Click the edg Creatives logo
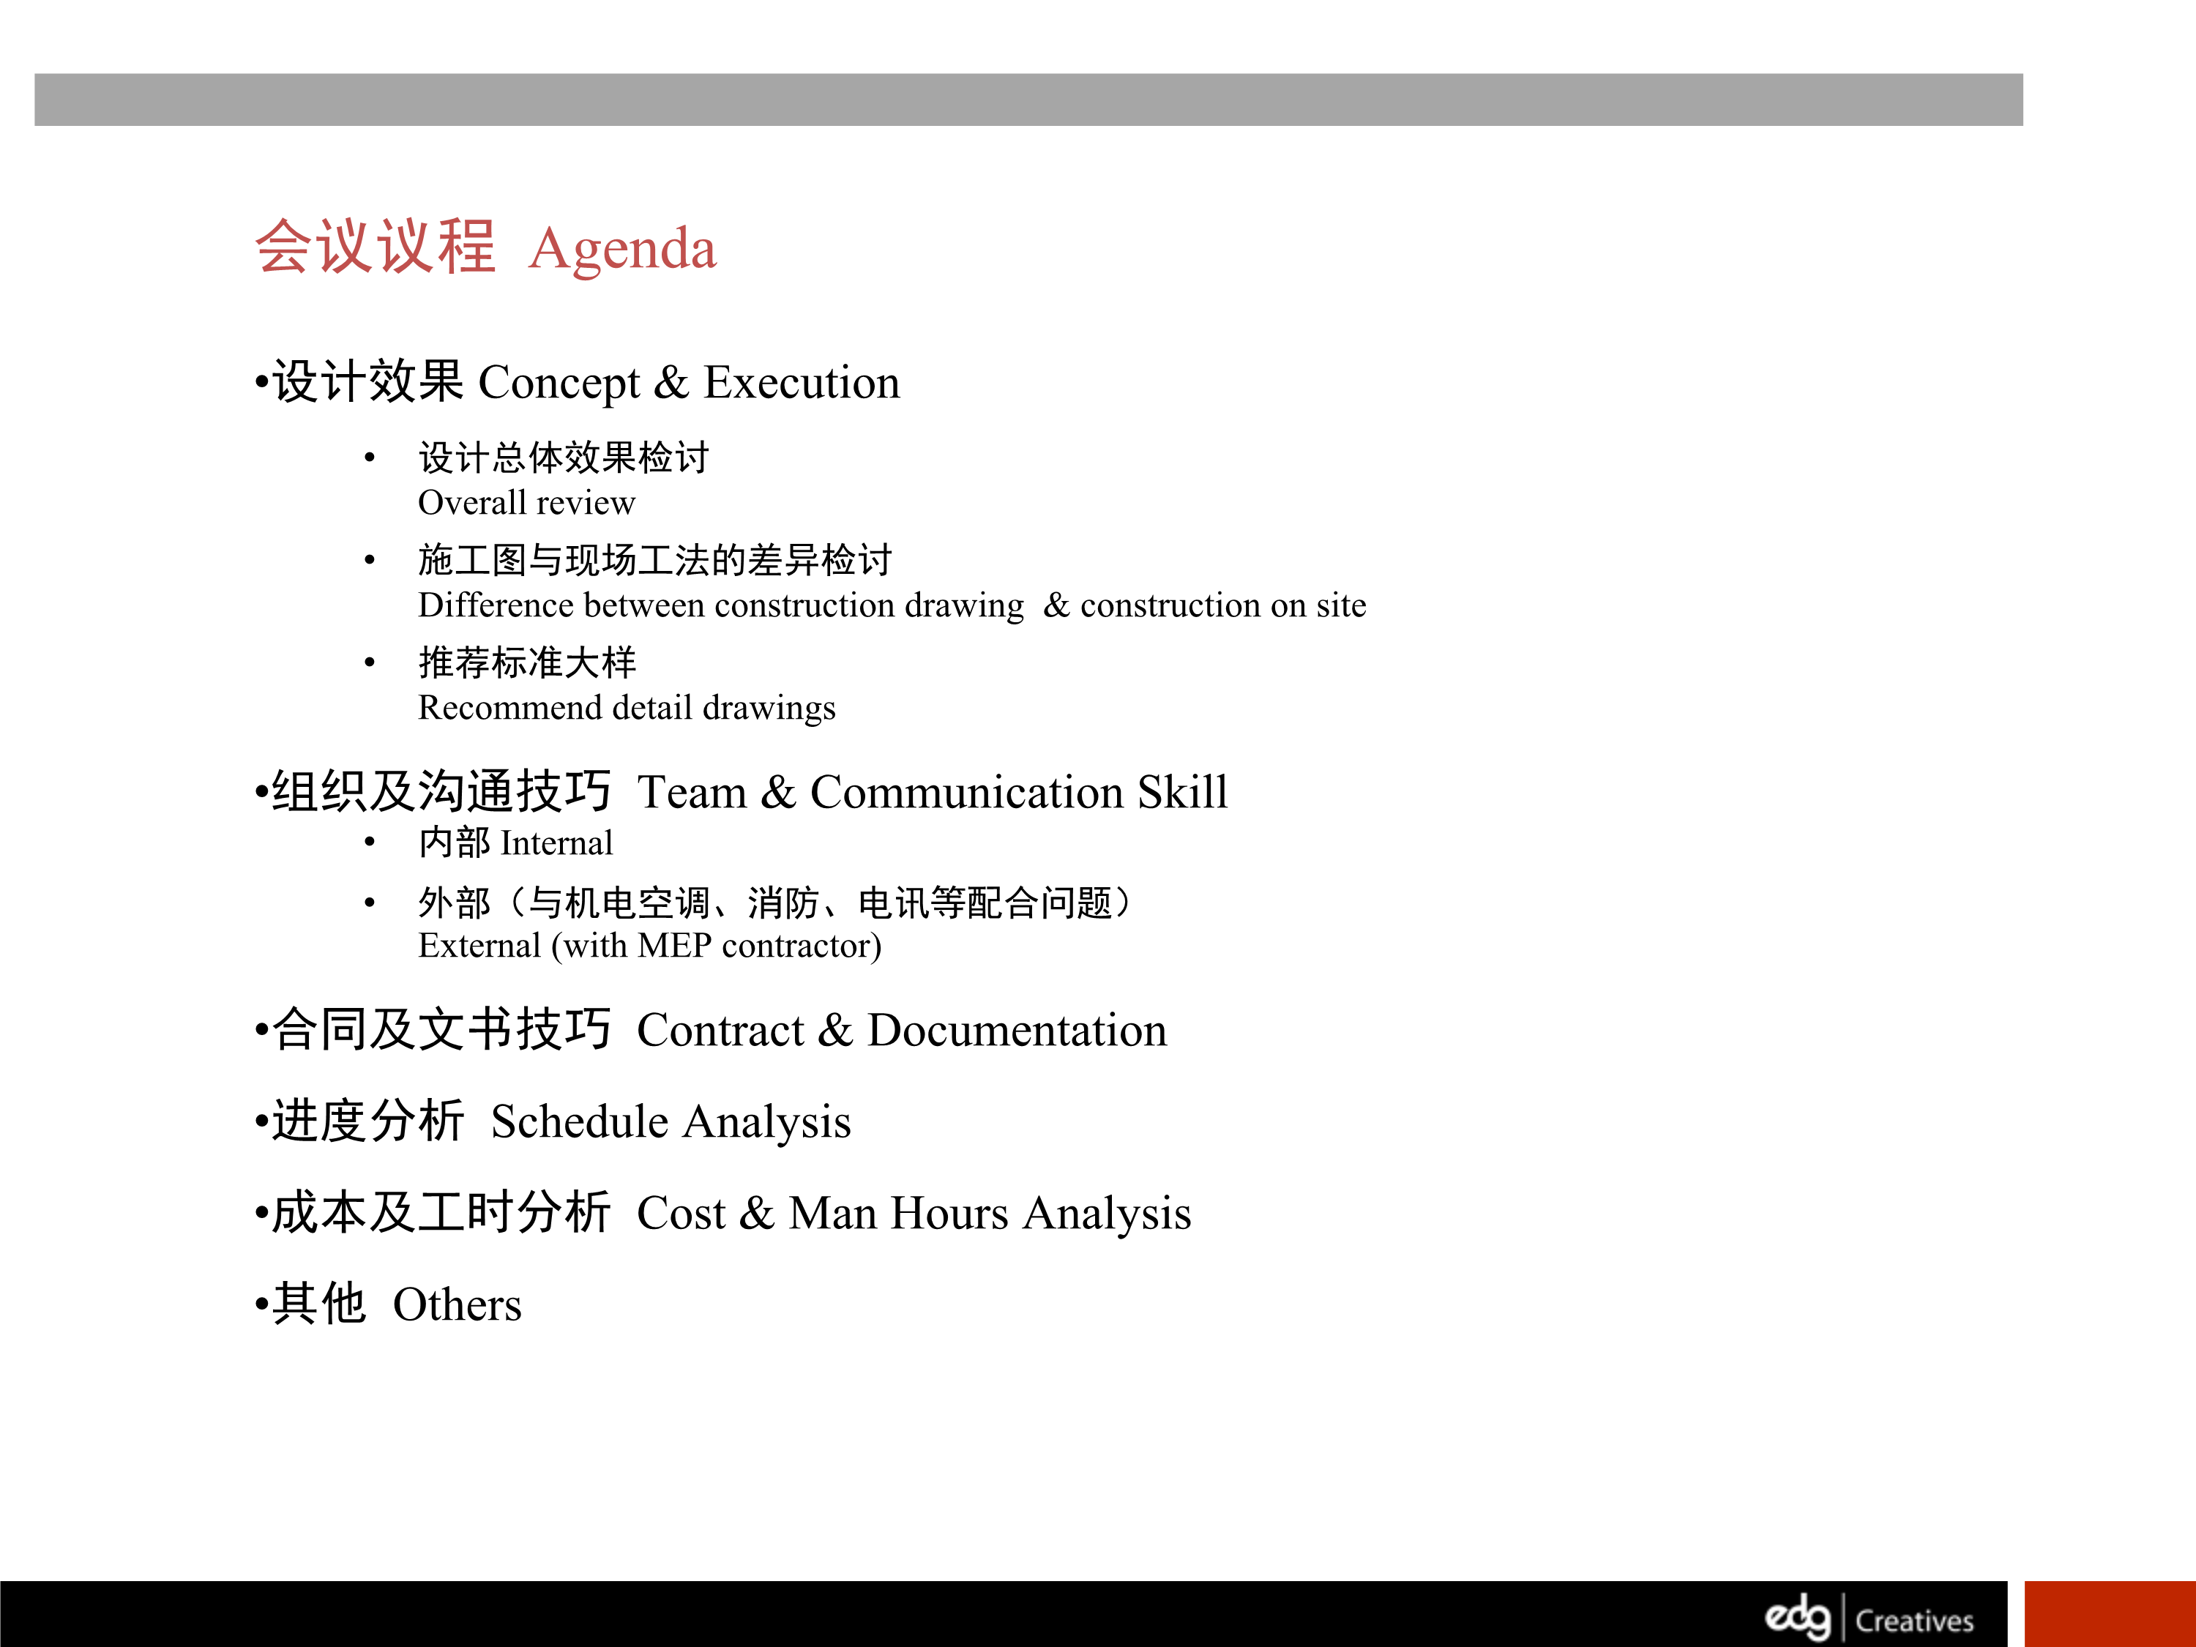Viewport: 2196px width, 1647px height. point(1868,1618)
